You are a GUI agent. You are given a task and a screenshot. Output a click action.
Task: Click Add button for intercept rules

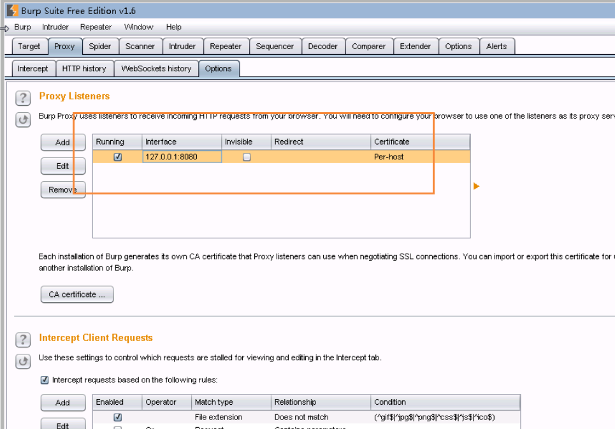point(62,403)
